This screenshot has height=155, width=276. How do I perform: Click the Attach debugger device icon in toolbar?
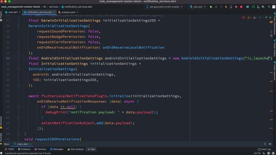click(x=231, y=7)
